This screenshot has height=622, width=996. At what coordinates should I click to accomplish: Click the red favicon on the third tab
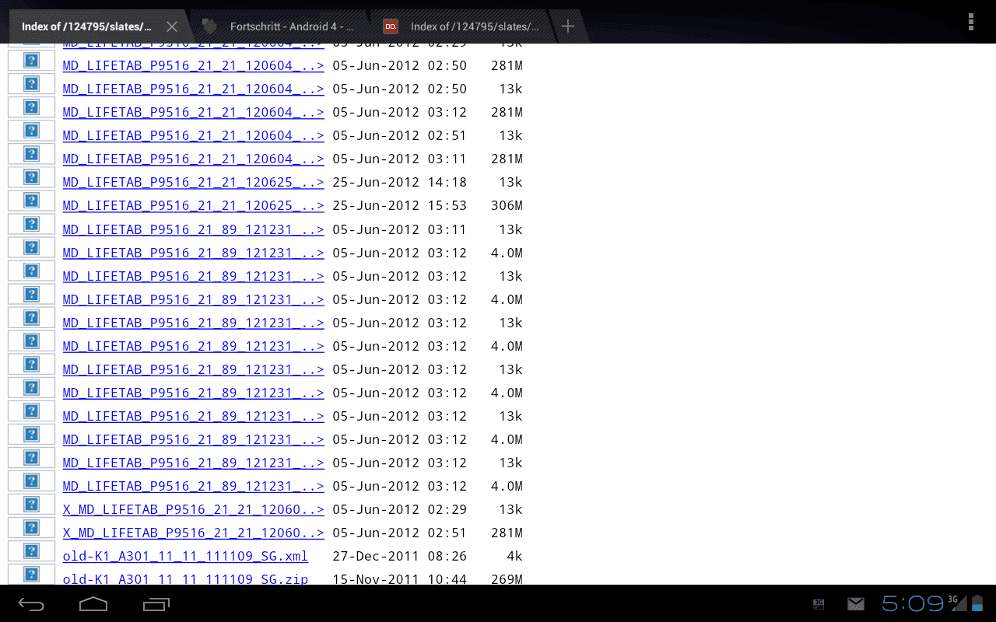[391, 26]
